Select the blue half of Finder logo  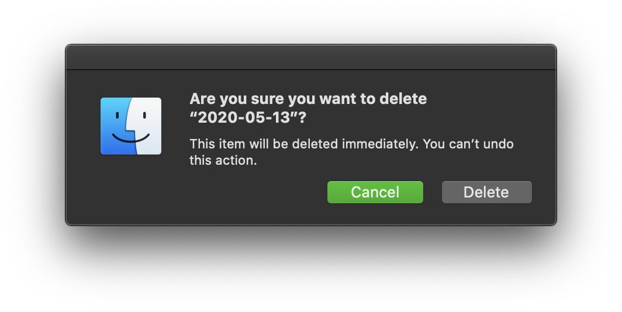coord(115,126)
